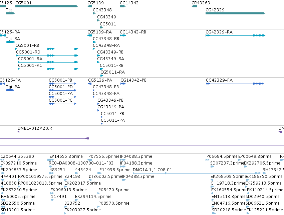Click the EK294114.5prime EST label
Viewport: 284px width, 215px height.
click(x=93, y=197)
